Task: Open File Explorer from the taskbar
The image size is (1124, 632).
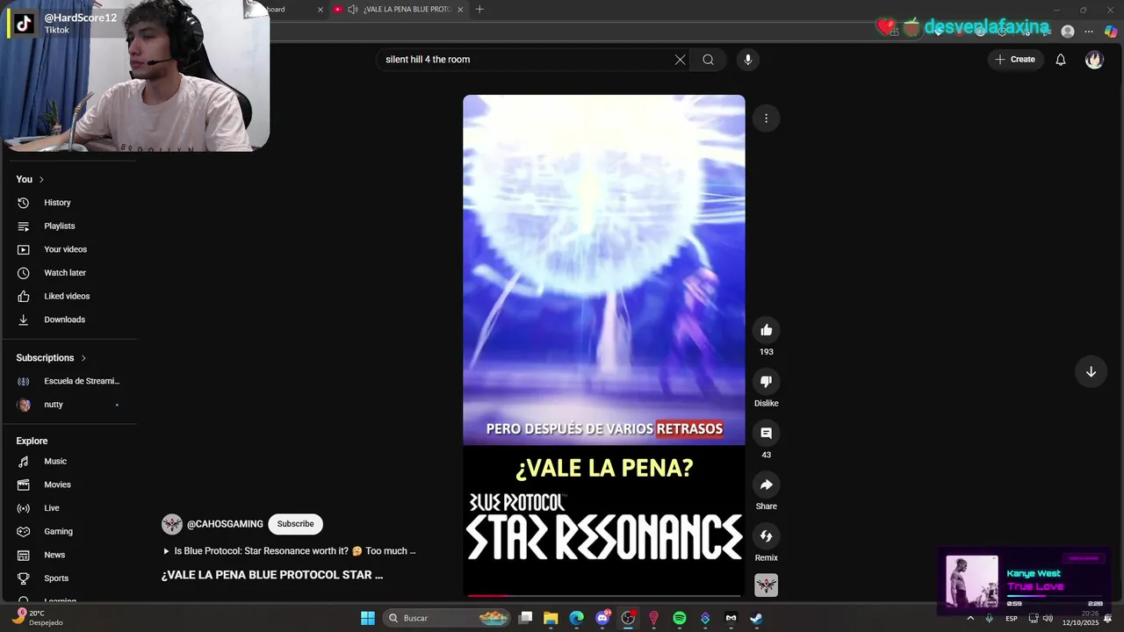Action: [x=551, y=618]
